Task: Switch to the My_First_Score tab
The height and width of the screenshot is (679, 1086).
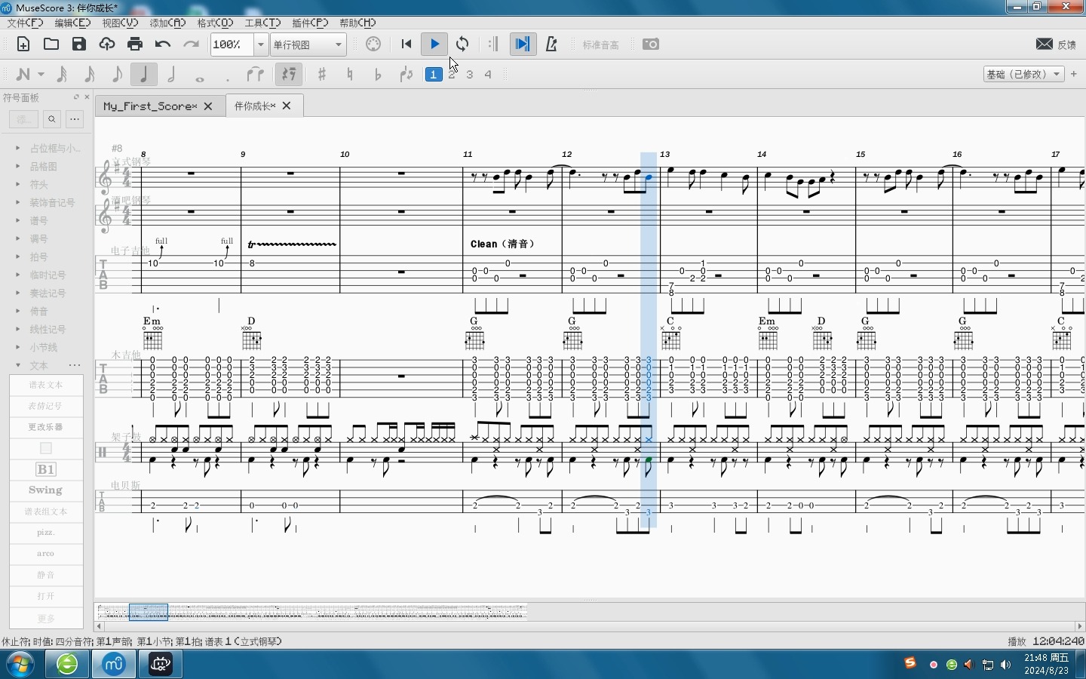Action: pos(150,106)
